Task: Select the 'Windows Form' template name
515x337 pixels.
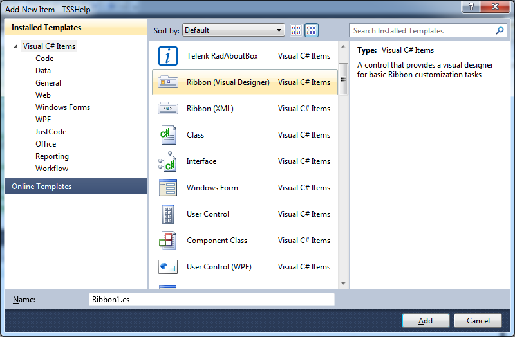Action: pyautogui.click(x=212, y=188)
